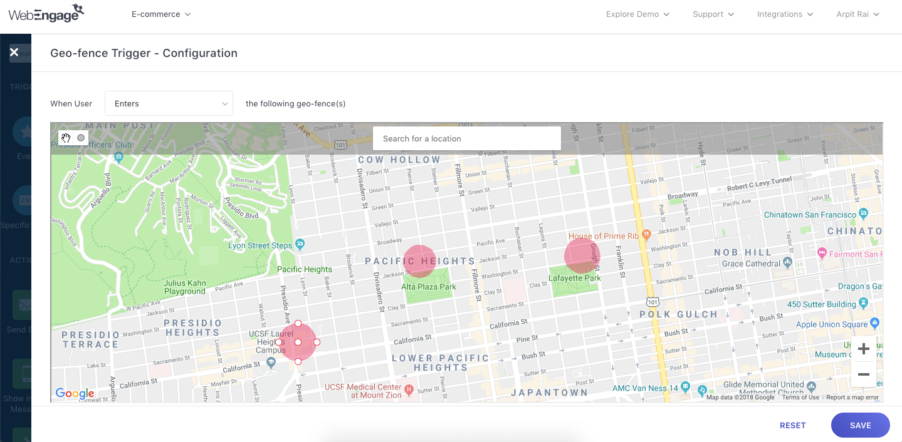The width and height of the screenshot is (902, 442).
Task: Click the UCSF Medical Center map pin
Action: tap(409, 390)
